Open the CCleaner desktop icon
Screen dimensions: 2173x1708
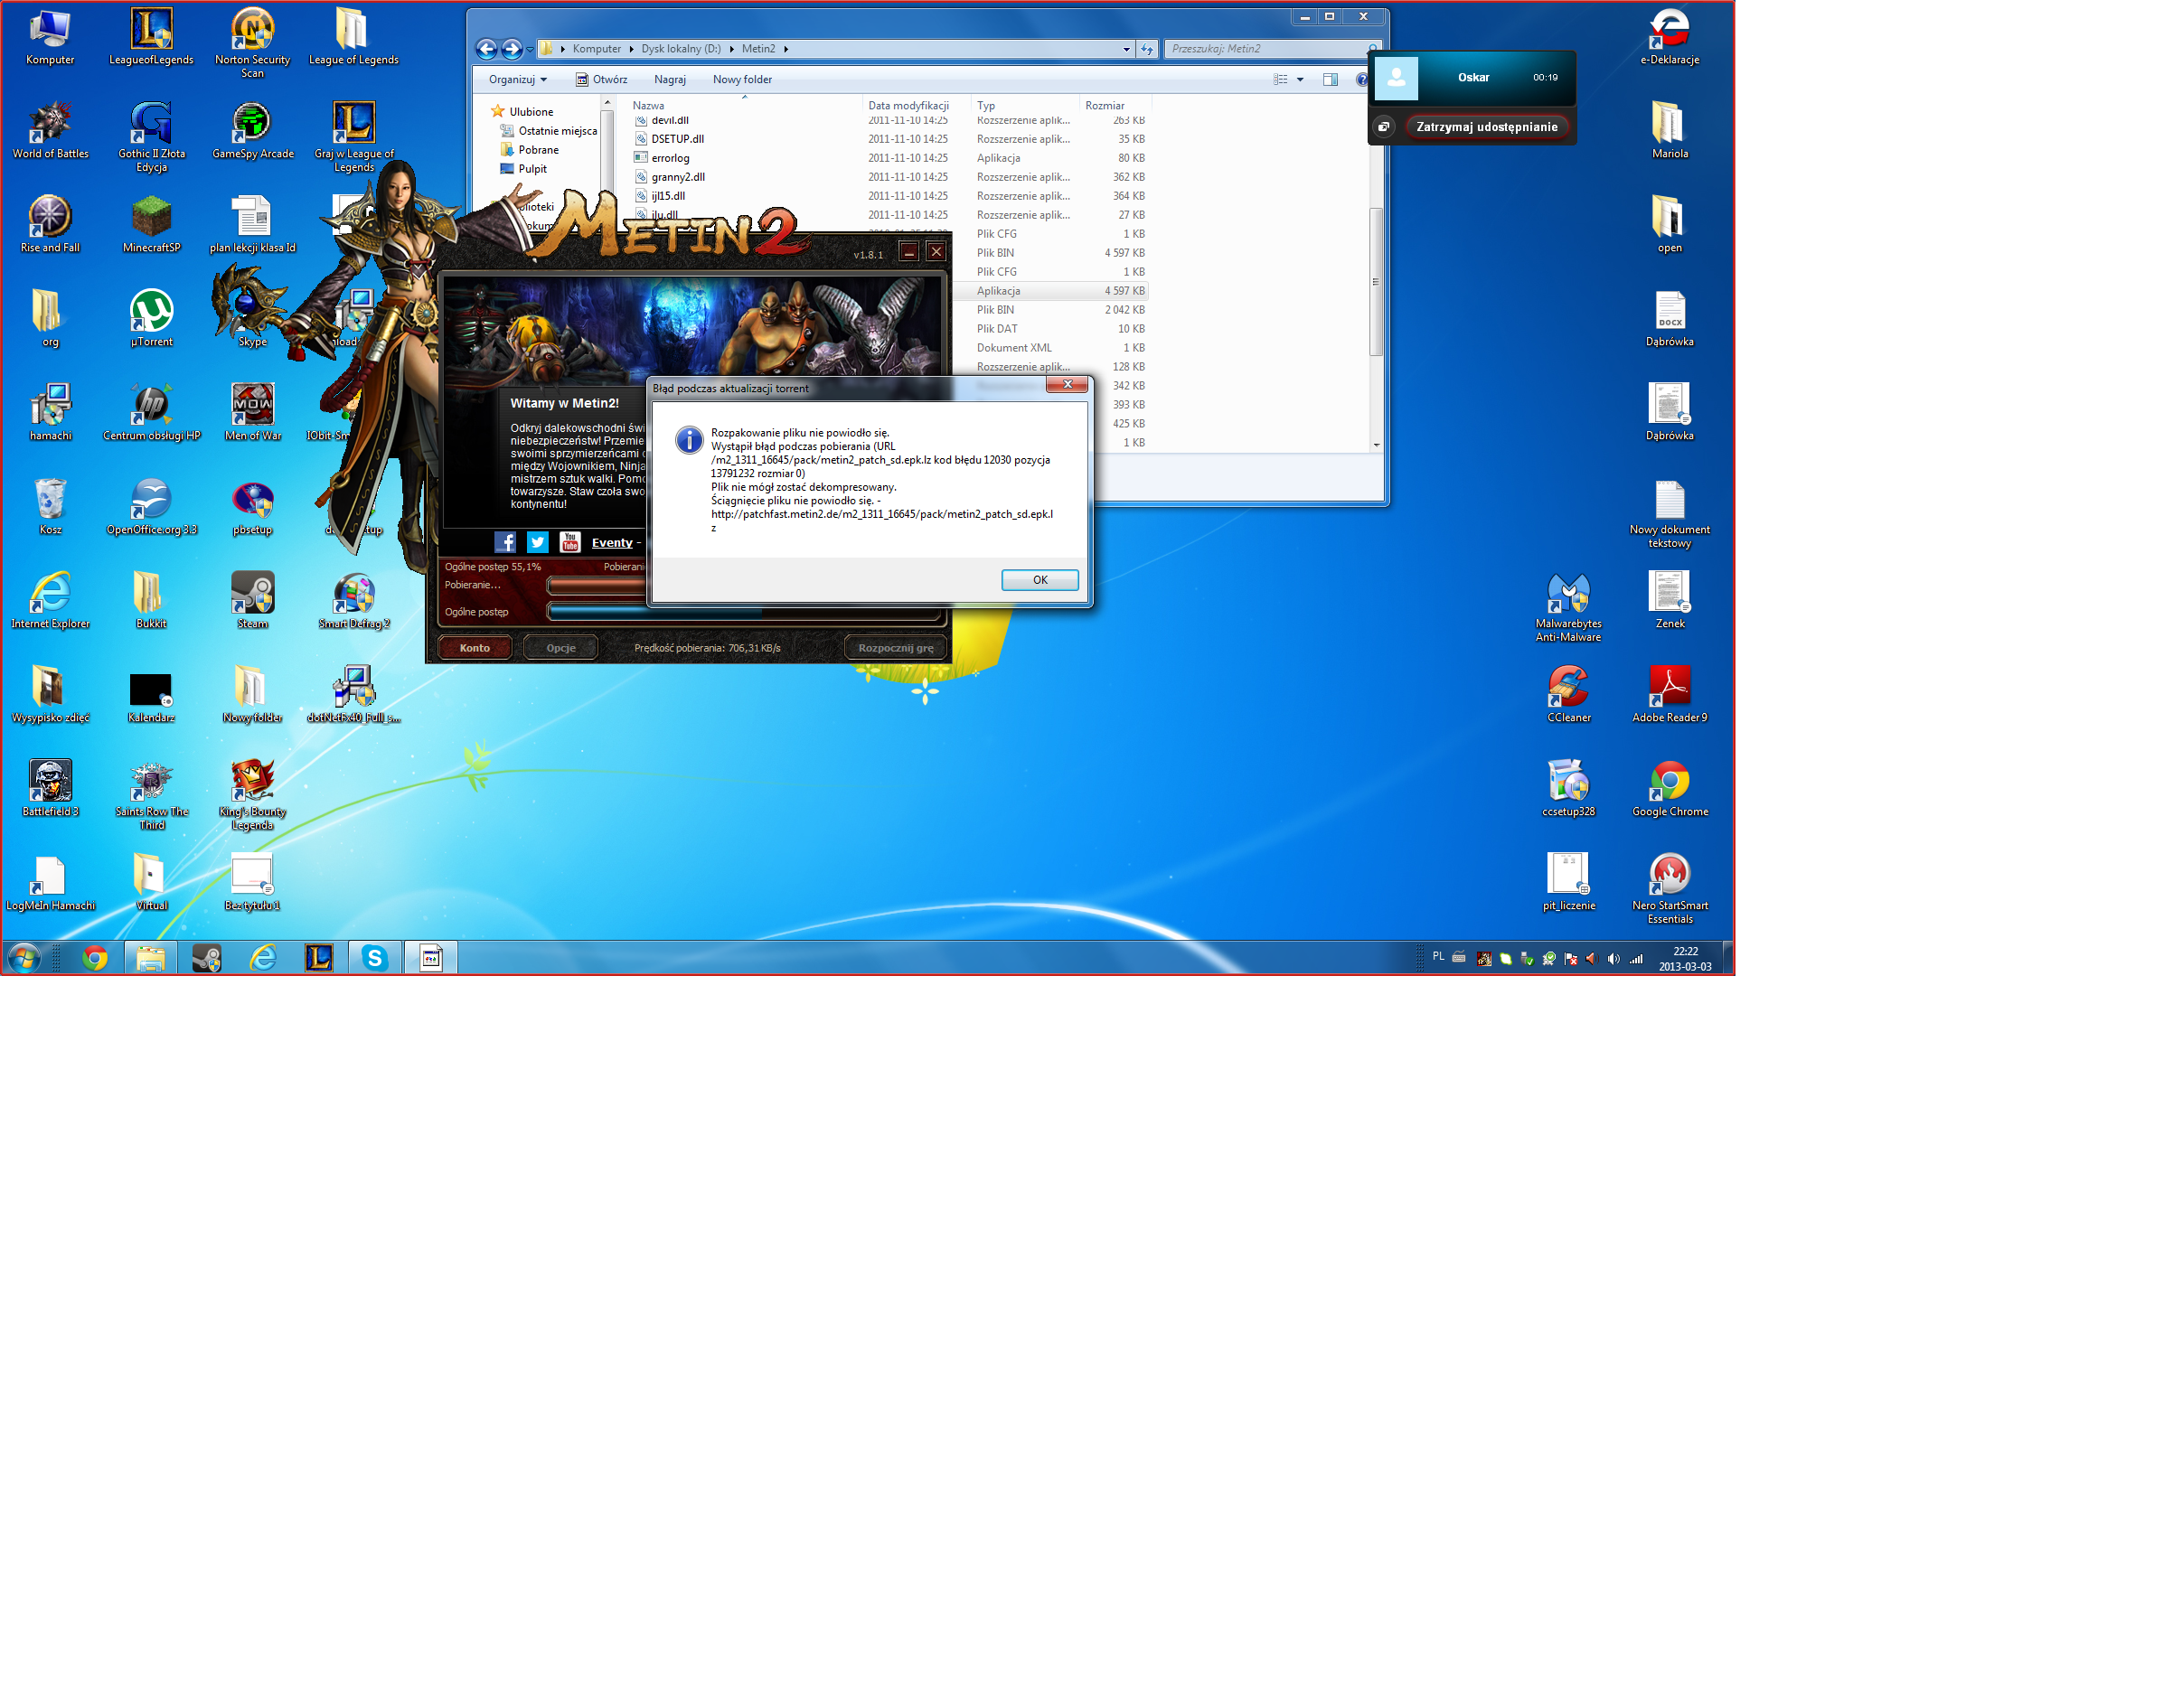click(x=1568, y=696)
